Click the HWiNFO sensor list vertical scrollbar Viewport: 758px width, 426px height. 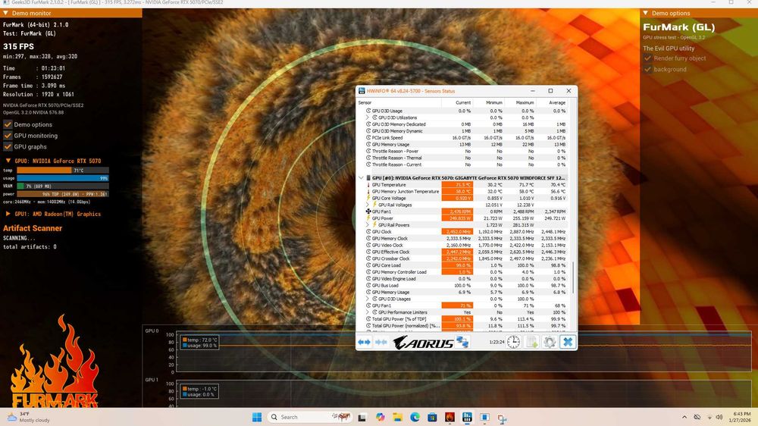pyautogui.click(x=573, y=277)
